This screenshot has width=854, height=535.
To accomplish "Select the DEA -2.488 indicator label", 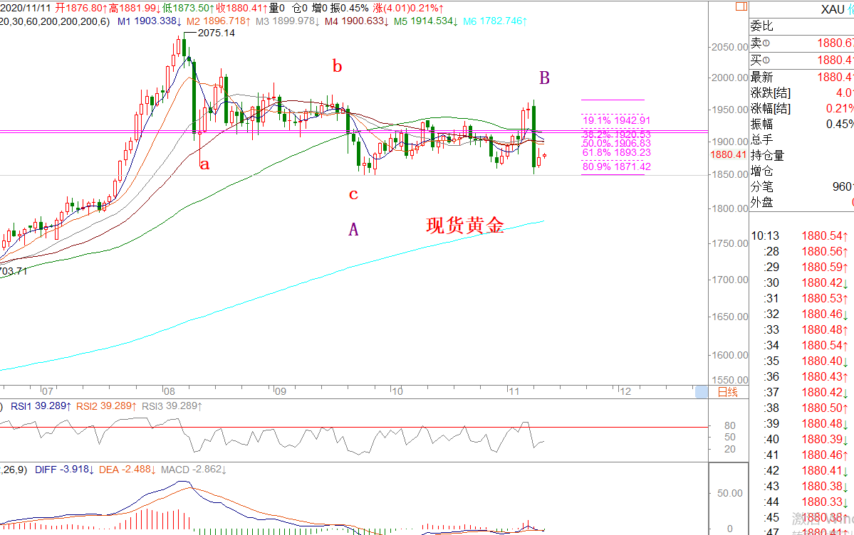I will 127,469.
